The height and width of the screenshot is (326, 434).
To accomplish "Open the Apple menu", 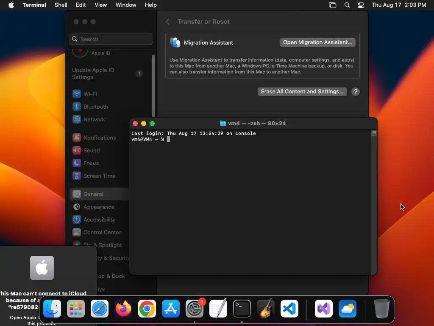I will (x=11, y=5).
